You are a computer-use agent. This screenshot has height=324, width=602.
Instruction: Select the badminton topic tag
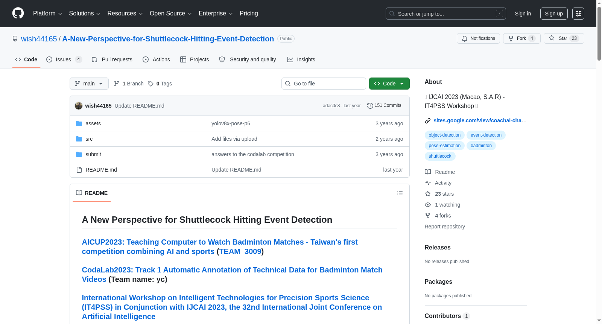(x=481, y=146)
